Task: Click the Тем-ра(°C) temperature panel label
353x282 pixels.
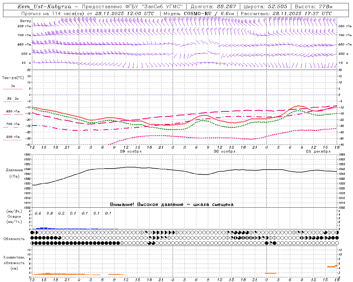Action: [13, 78]
